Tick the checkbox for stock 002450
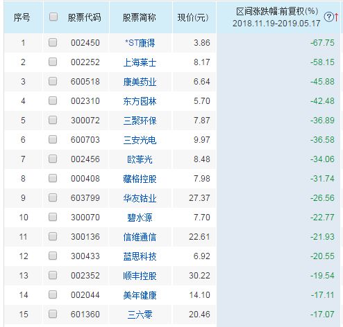Screen dimensions: 343x327 pyautogui.click(x=53, y=42)
